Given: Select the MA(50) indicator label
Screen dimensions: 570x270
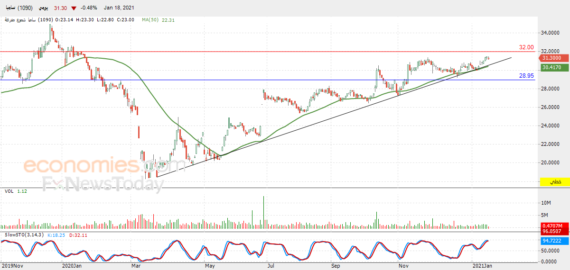Looking at the screenshot, I should click(150, 20).
